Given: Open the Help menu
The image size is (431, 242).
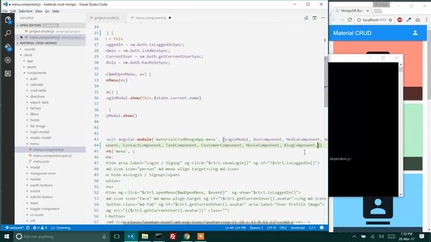Looking at the screenshot, I should [56, 11].
